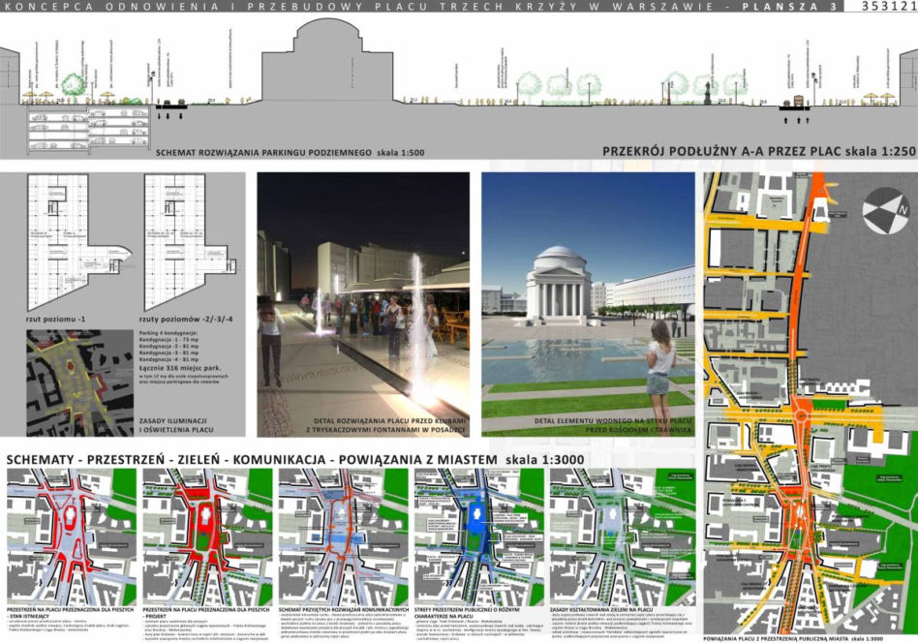Viewport: 918px width, 643px height.
Task: Click the 'Parking 4 kondygnacje:' line
Action: point(169,332)
